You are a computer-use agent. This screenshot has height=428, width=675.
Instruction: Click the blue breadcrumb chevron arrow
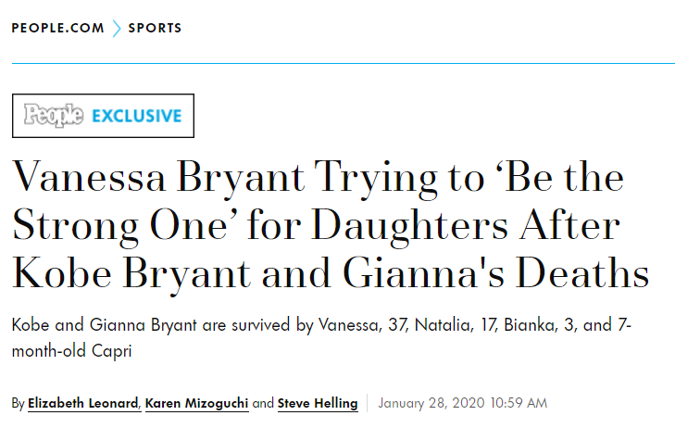coord(117,29)
